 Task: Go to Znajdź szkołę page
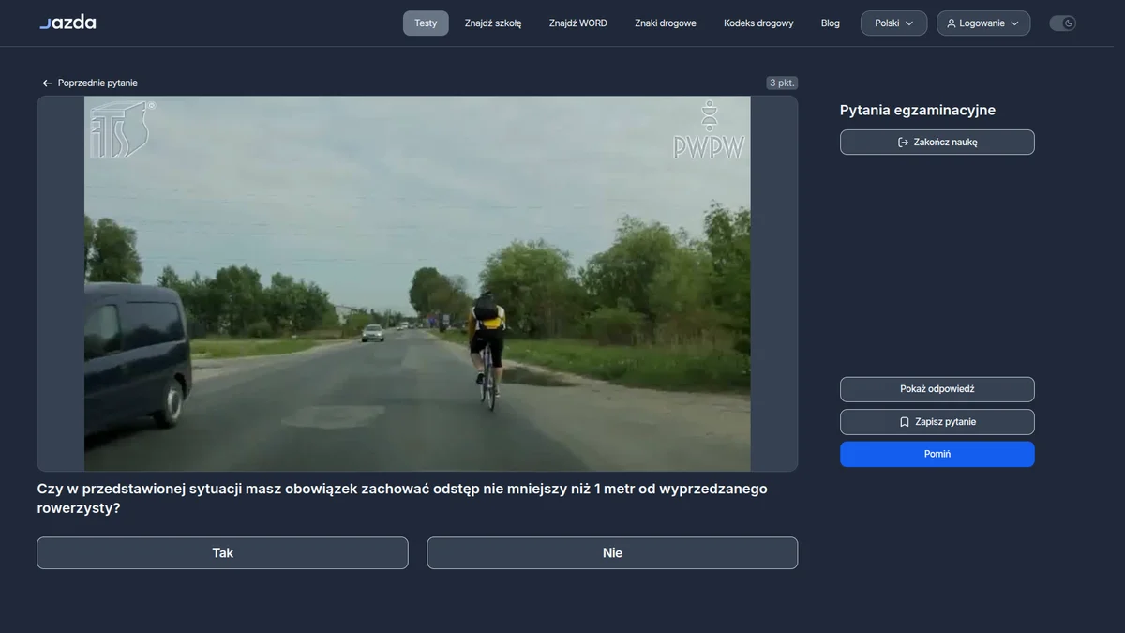coord(493,23)
